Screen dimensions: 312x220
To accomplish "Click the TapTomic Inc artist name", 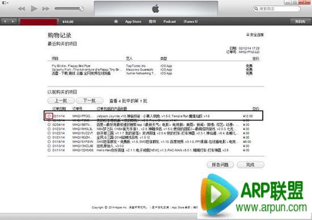I will point(136,66).
